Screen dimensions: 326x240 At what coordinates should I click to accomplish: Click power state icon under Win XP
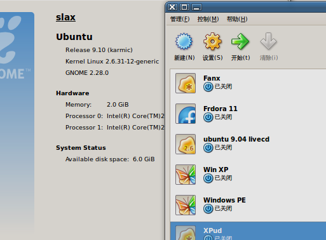tap(208, 178)
